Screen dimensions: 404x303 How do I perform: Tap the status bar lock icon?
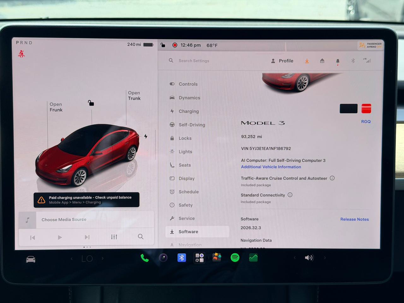[163, 45]
